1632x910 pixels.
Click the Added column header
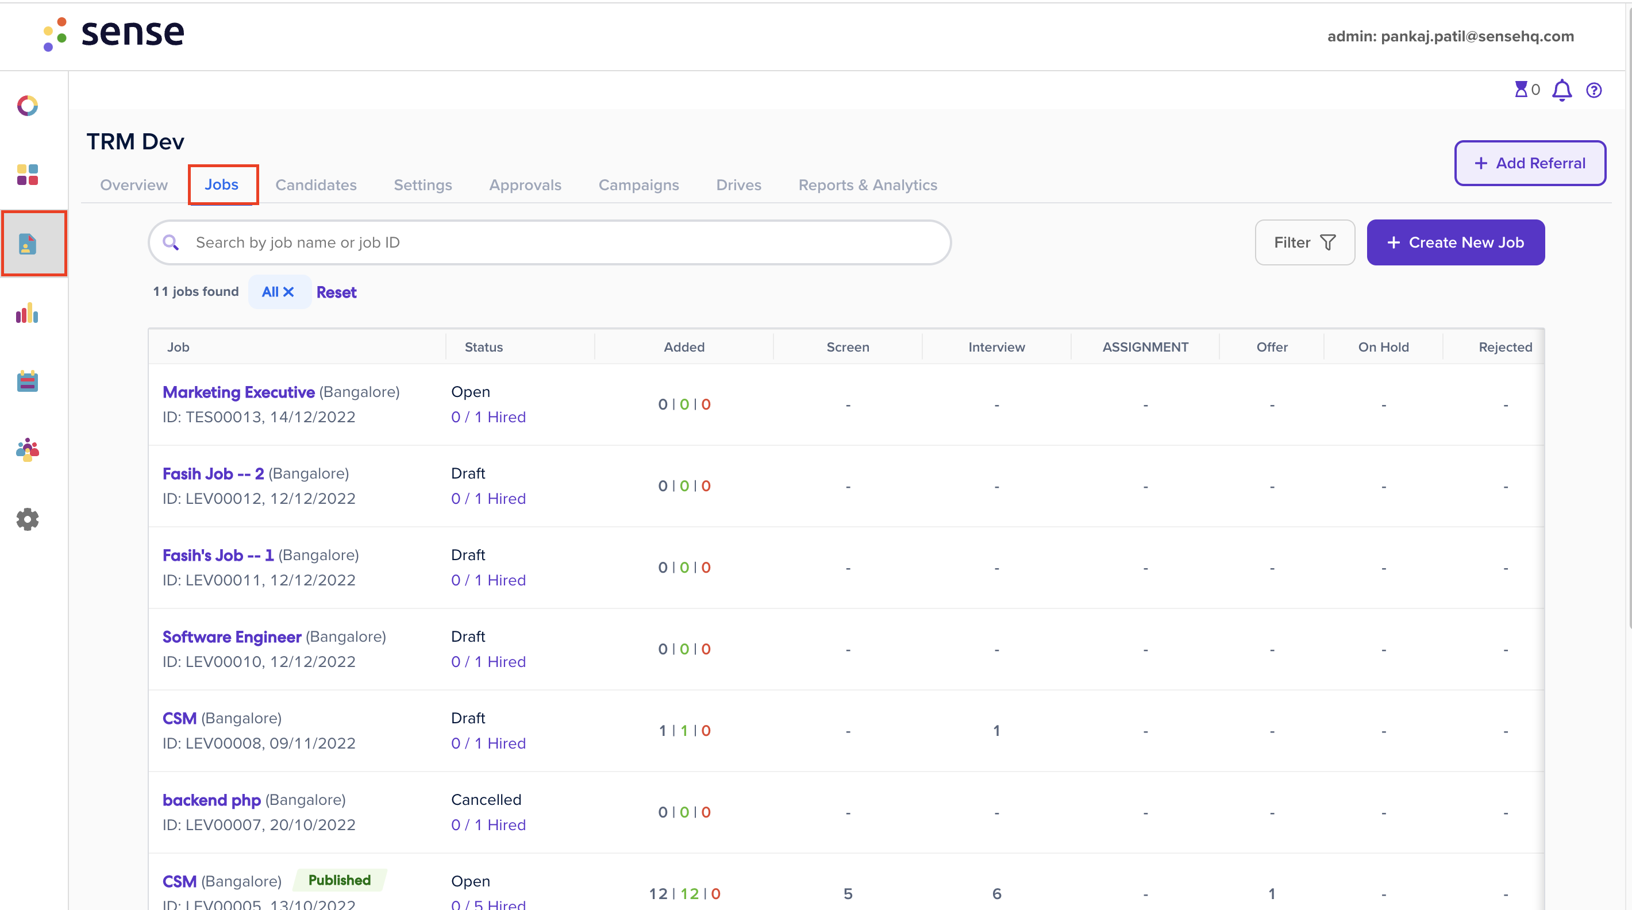point(684,347)
